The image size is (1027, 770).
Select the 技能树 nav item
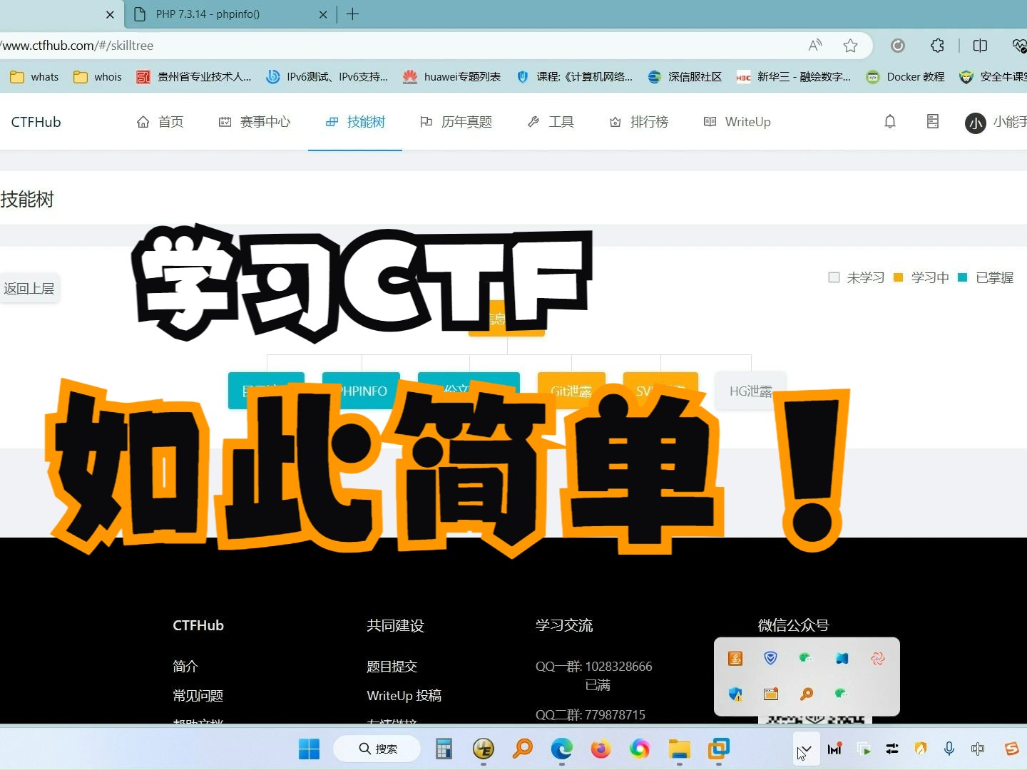(x=355, y=122)
